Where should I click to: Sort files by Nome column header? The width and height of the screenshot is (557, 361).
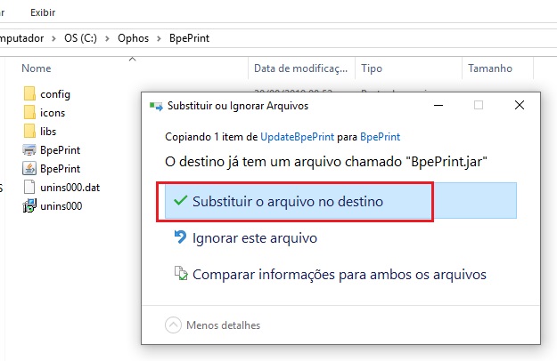click(37, 68)
